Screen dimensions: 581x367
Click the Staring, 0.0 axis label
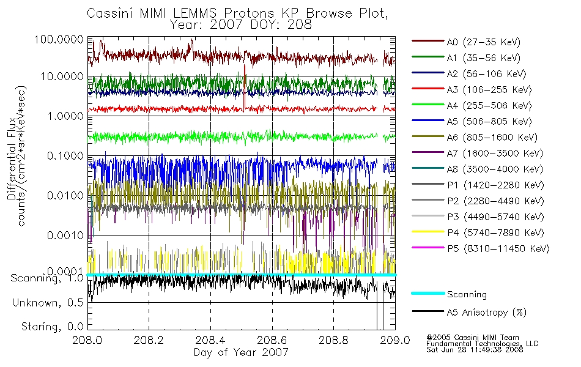tap(52, 327)
